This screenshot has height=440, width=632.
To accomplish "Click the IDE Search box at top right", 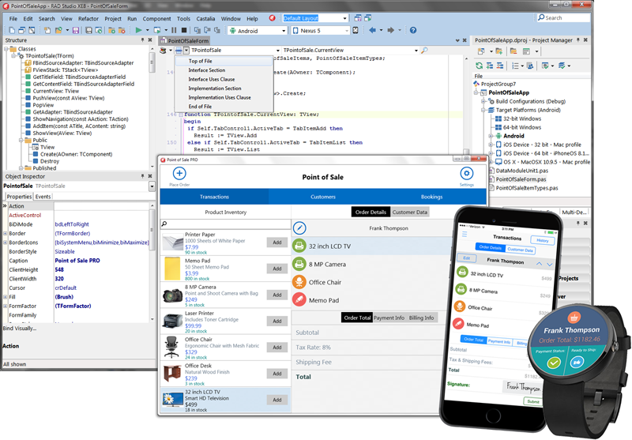I will [x=564, y=17].
